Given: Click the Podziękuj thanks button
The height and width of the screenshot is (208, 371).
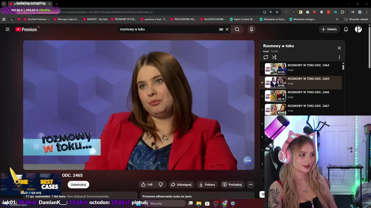Looking at the screenshot, I should click(232, 185).
